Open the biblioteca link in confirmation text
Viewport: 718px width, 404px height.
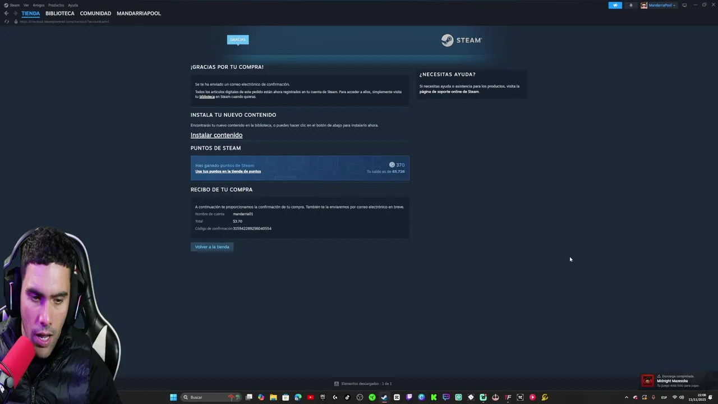pyautogui.click(x=207, y=97)
